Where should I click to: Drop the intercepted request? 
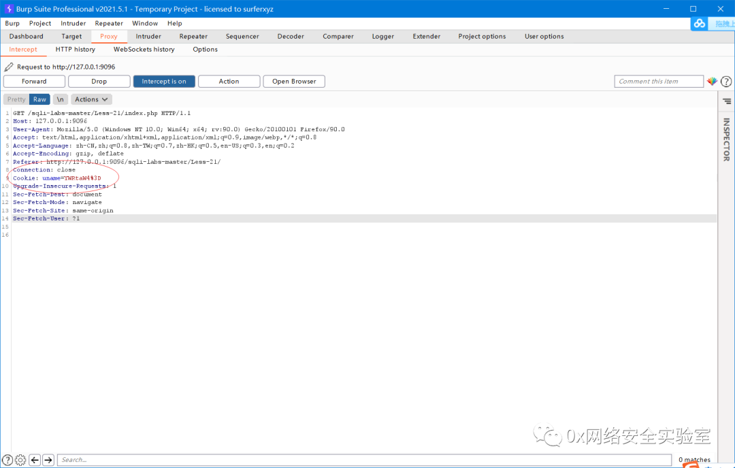pyautogui.click(x=99, y=82)
